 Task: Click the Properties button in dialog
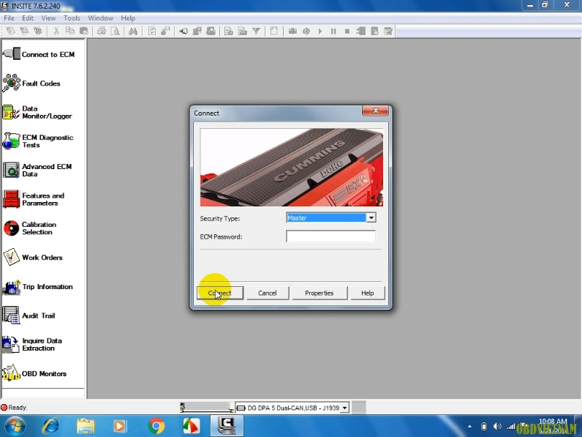coord(320,293)
